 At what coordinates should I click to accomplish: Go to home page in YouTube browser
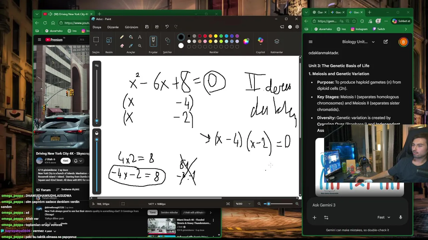coord(53,23)
